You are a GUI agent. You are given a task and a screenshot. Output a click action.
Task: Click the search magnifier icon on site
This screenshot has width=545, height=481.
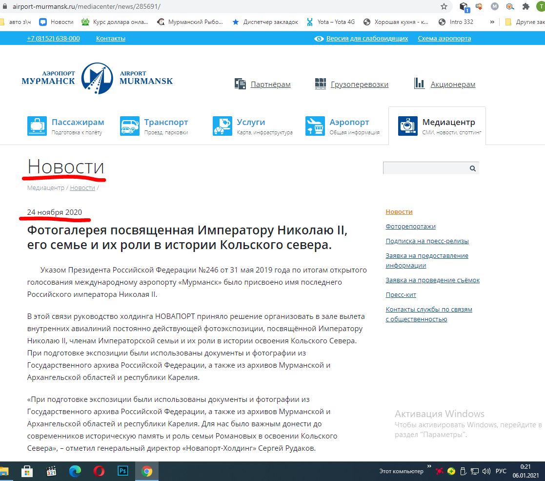point(472,168)
